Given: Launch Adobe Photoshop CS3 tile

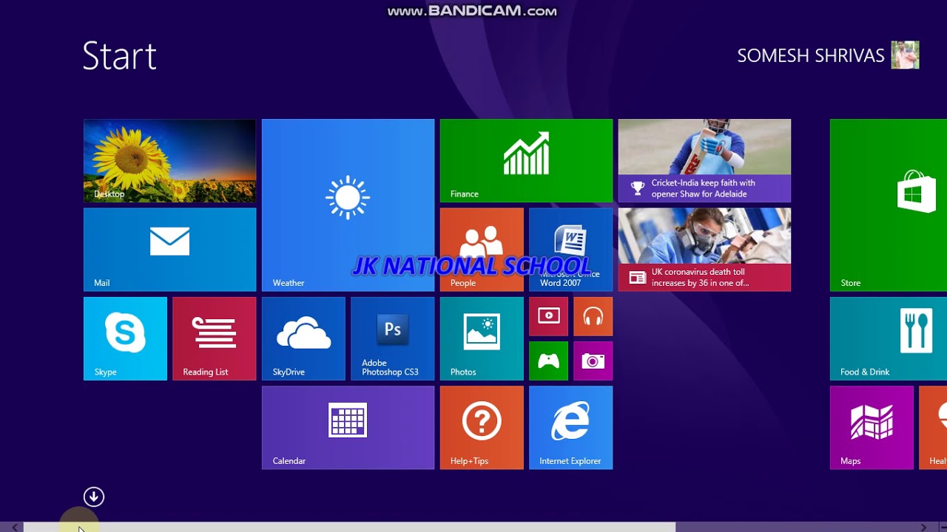Looking at the screenshot, I should click(393, 338).
